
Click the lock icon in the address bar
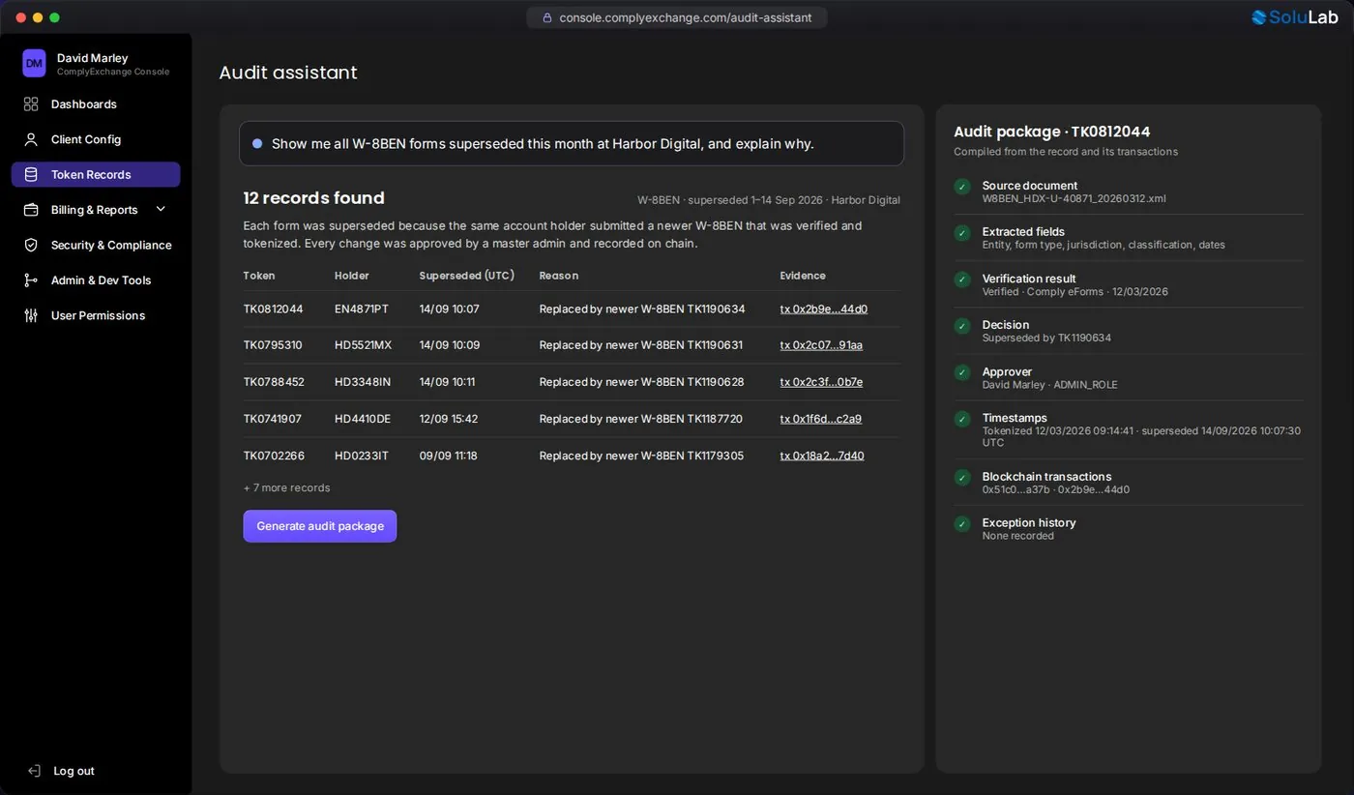tap(546, 17)
